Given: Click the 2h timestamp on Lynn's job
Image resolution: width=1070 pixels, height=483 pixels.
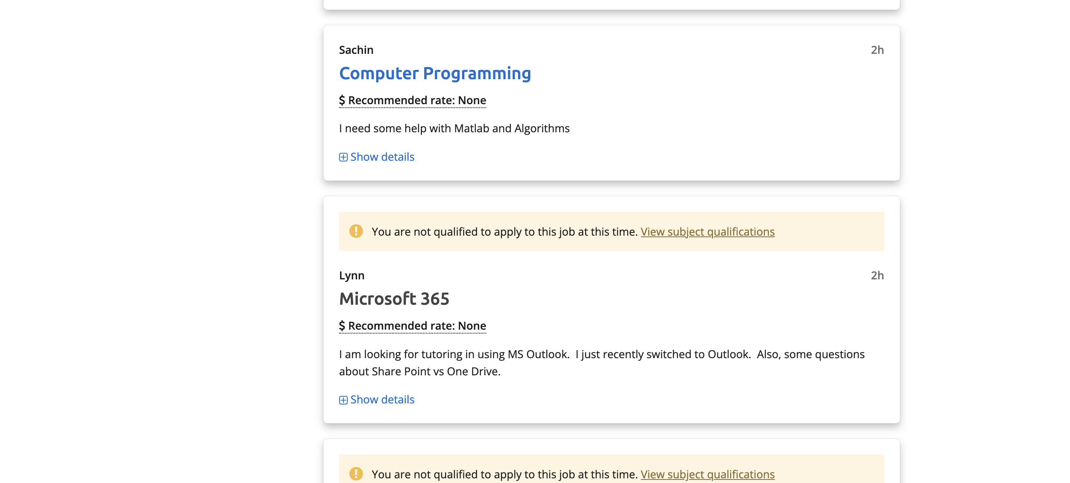Looking at the screenshot, I should tap(877, 276).
